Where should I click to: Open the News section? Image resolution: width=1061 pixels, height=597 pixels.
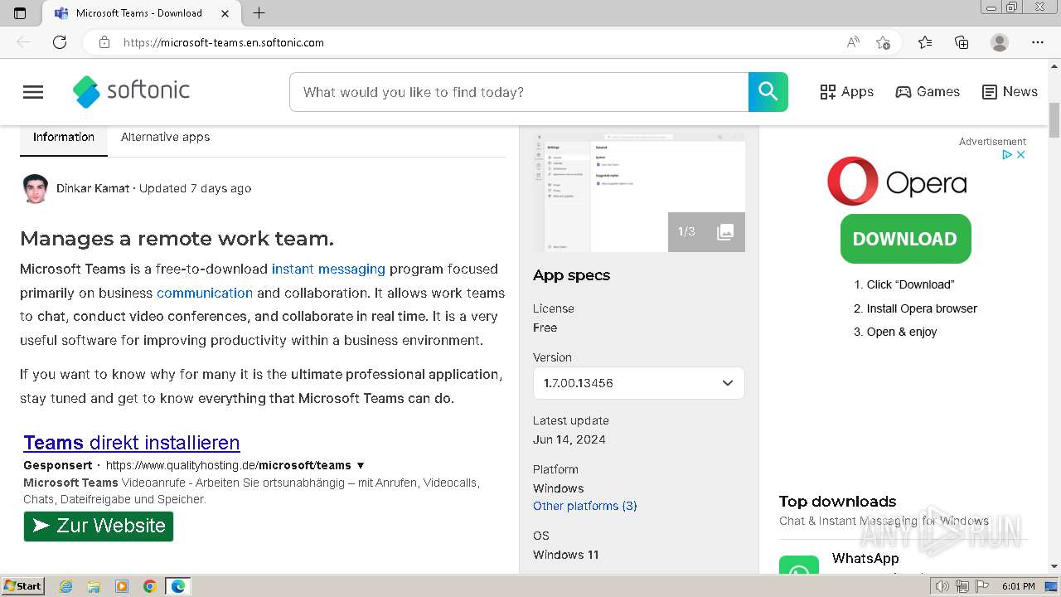(x=1010, y=92)
